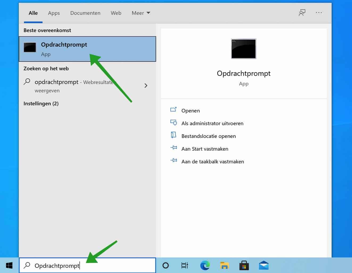The width and height of the screenshot is (352, 273).
Task: Click the Beste overeenkomst heading
Action: (47, 30)
